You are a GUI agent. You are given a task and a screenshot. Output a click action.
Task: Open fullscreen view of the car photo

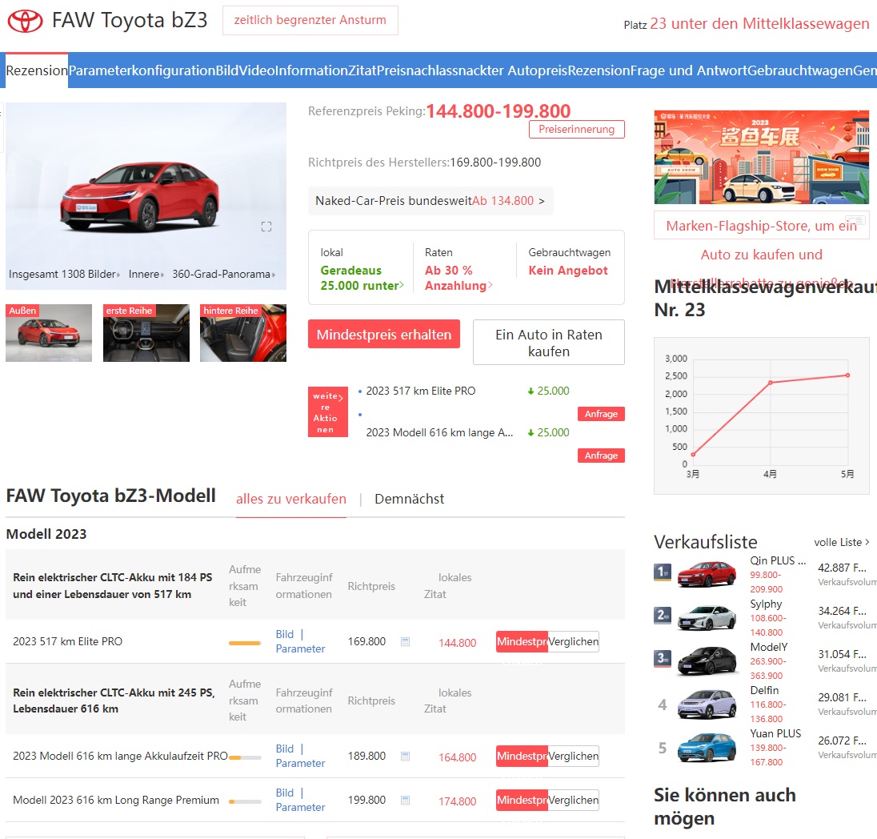click(266, 227)
